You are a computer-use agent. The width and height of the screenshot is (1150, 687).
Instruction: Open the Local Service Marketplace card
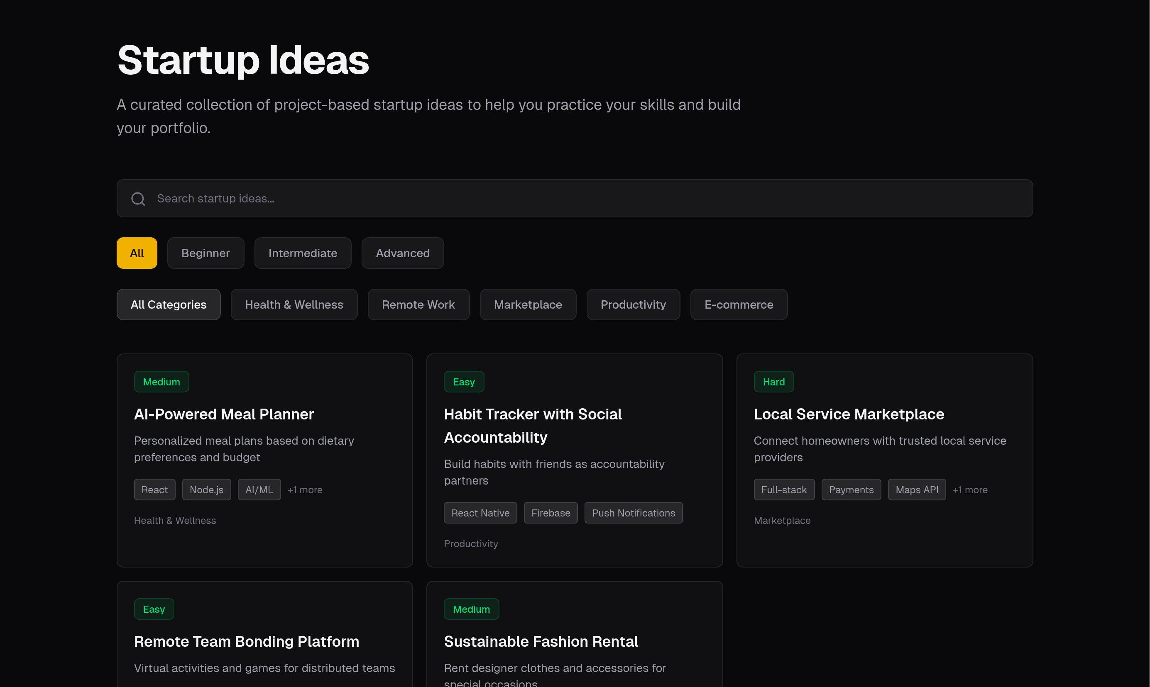click(x=849, y=414)
